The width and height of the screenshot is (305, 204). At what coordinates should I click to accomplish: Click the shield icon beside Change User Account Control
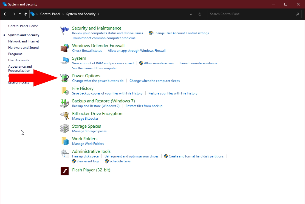tap(151, 33)
